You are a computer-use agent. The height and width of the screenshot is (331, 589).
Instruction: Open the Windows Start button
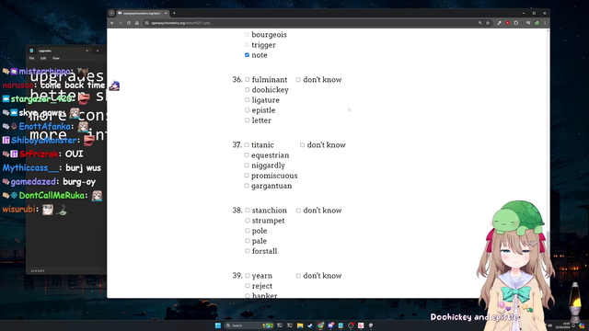click(218, 325)
